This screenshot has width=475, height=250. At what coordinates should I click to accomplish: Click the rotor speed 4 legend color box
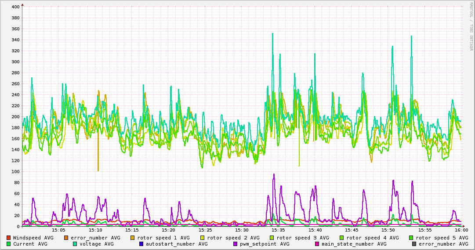coord(342,238)
